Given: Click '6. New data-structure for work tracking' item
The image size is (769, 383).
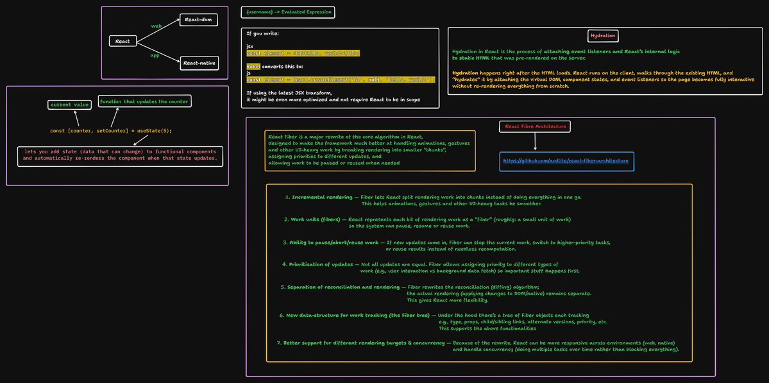Looking at the screenshot, I should 444,321.
